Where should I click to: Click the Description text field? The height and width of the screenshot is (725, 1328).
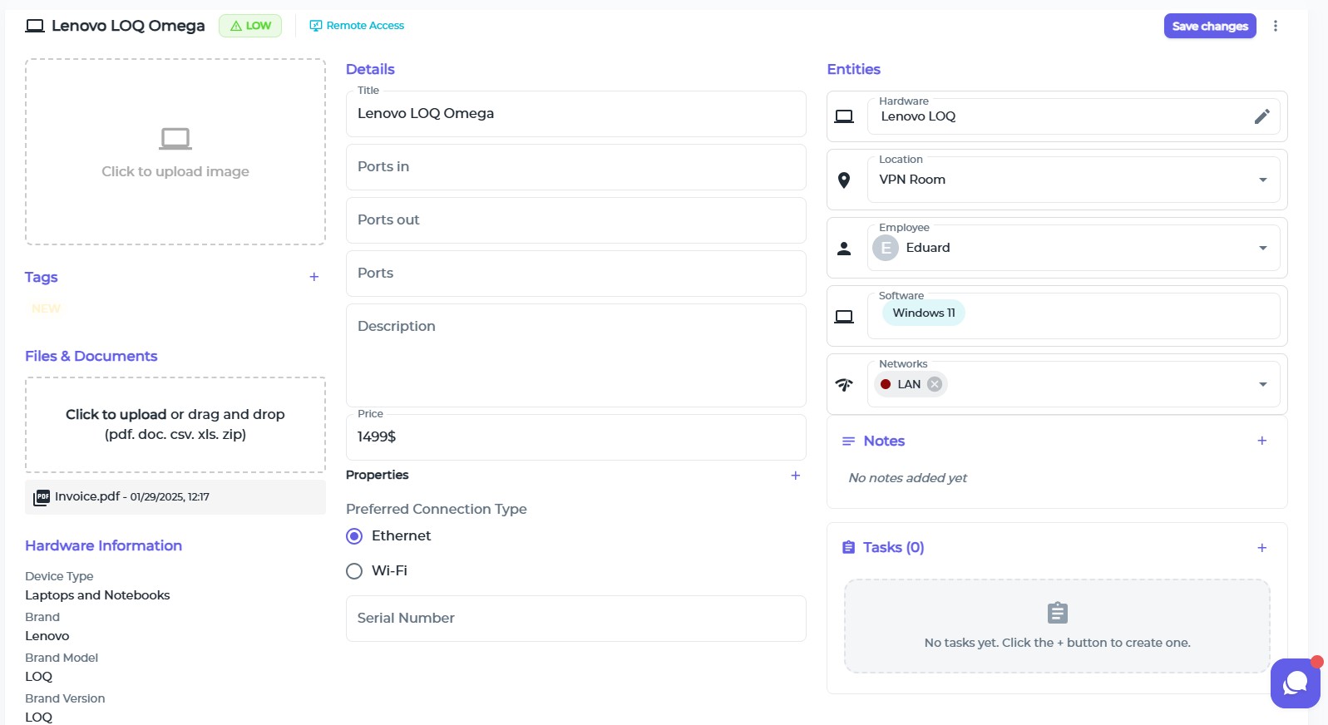pos(575,355)
